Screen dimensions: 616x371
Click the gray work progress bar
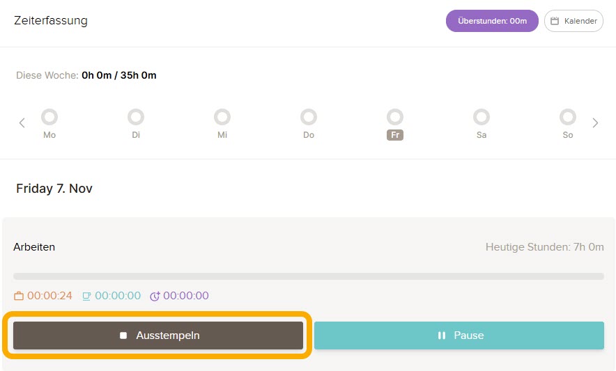[308, 276]
